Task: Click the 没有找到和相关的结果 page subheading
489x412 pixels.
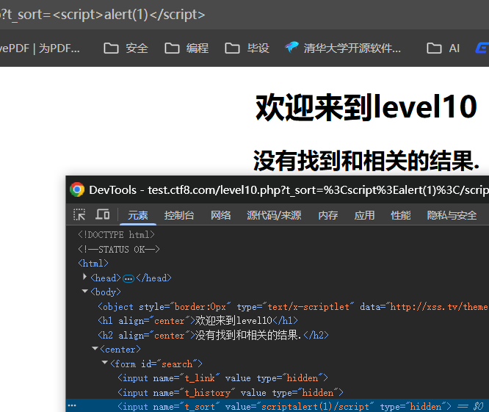Action: (366, 161)
